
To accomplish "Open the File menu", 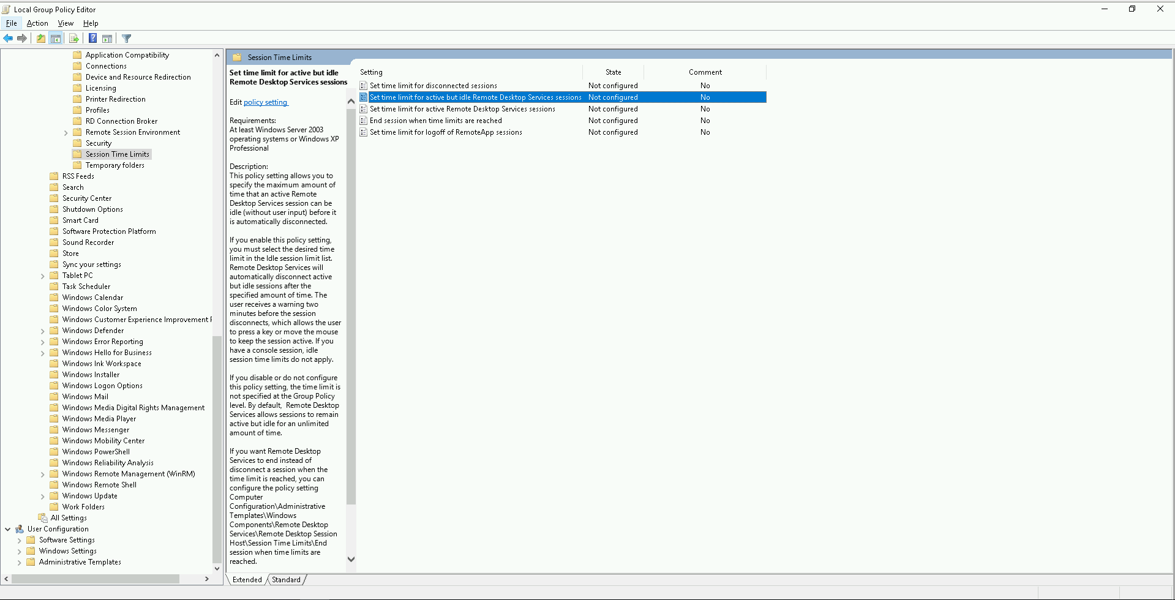I will [x=12, y=23].
